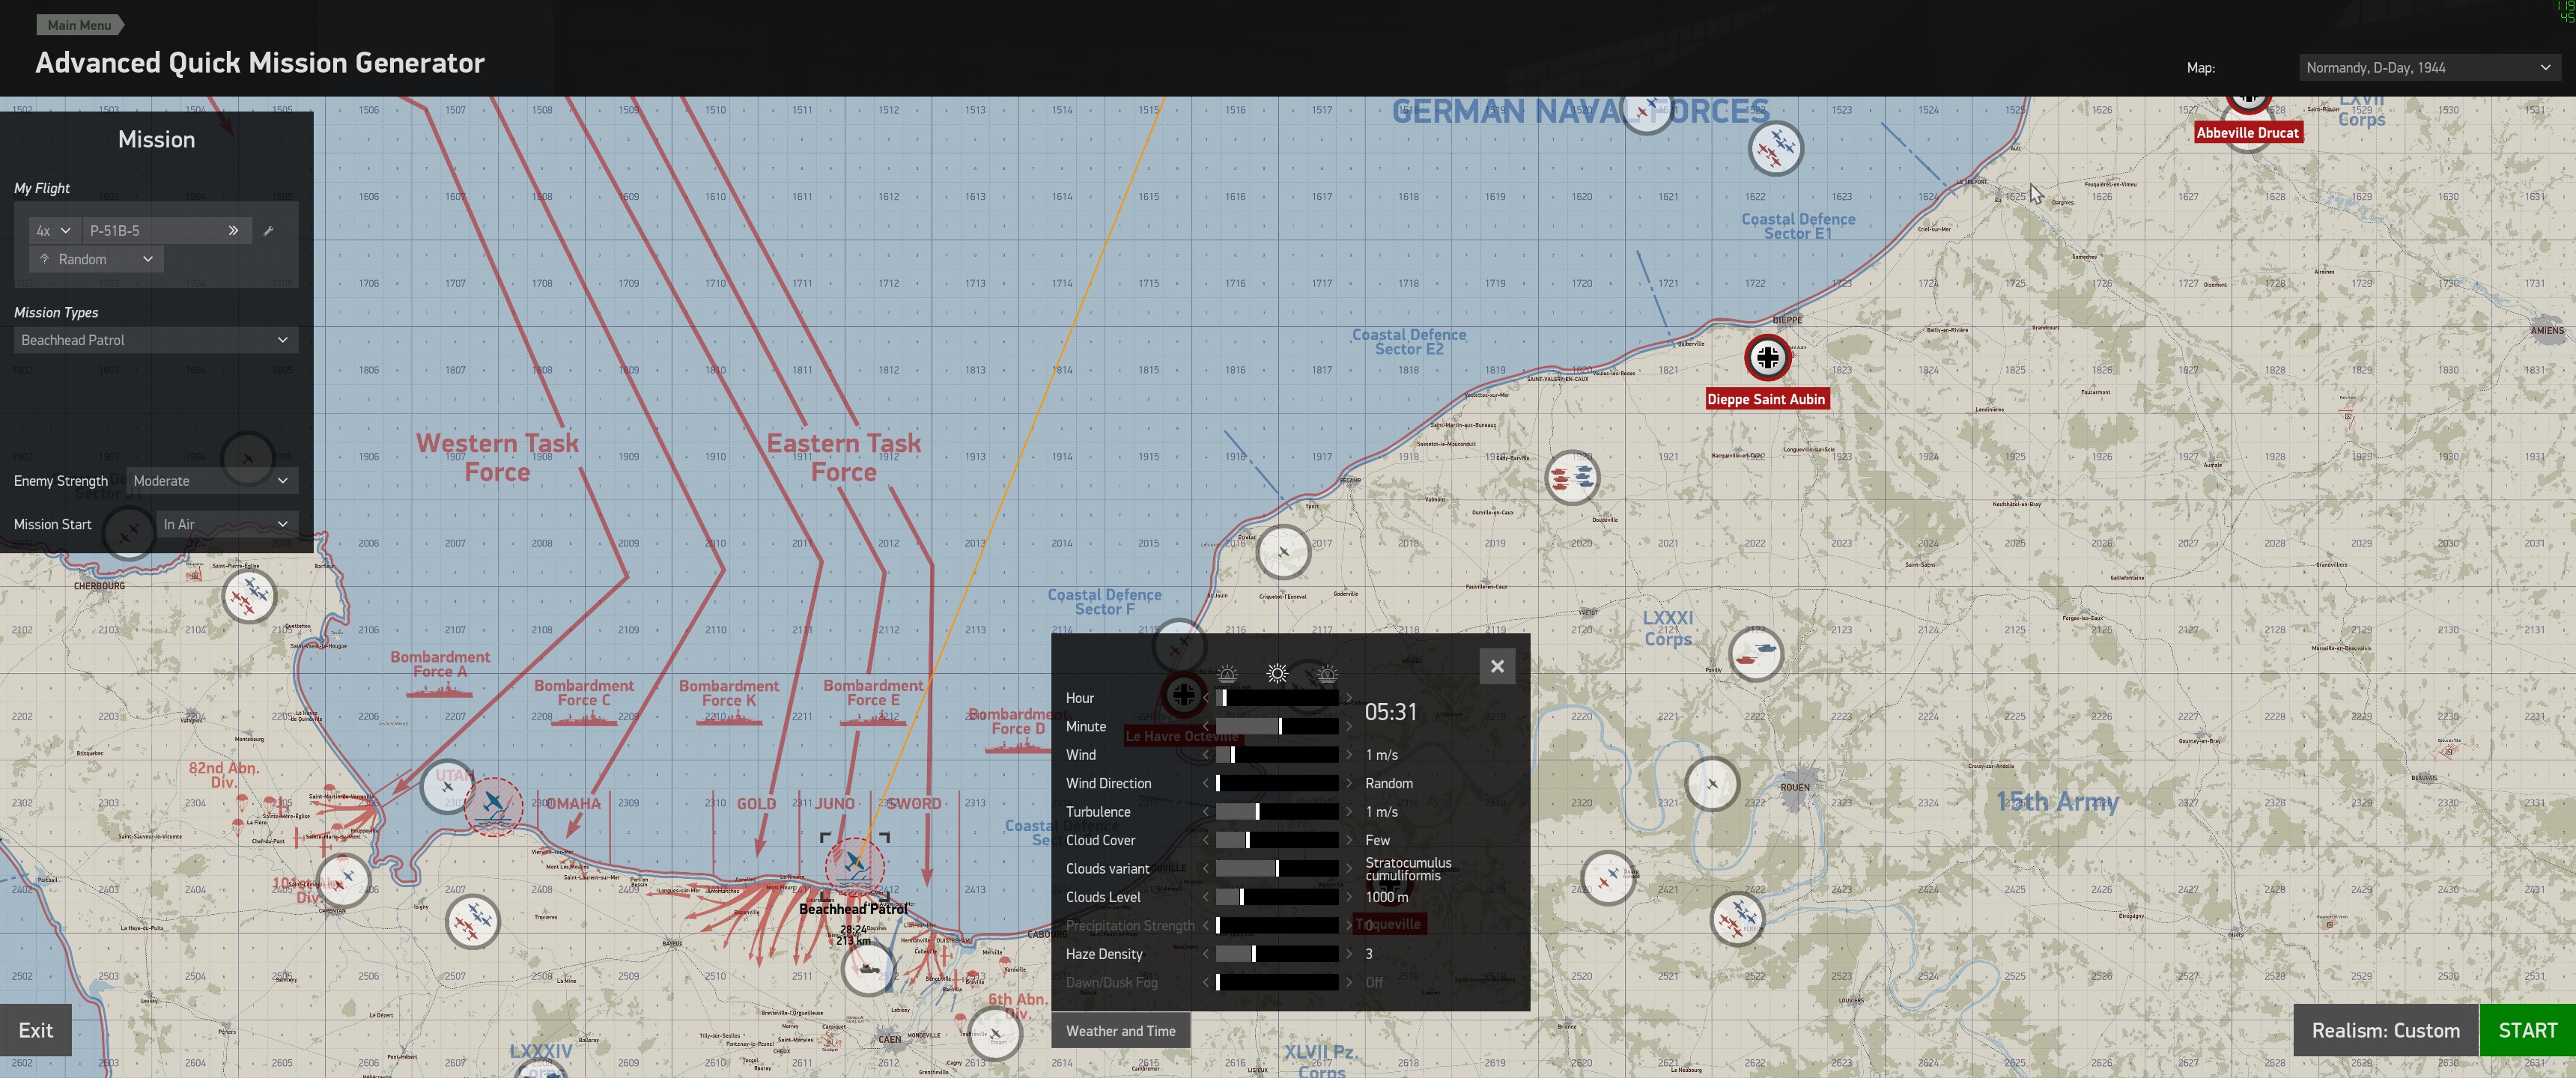Select the sunrise time preset icon
2576x1078 pixels.
[1228, 674]
